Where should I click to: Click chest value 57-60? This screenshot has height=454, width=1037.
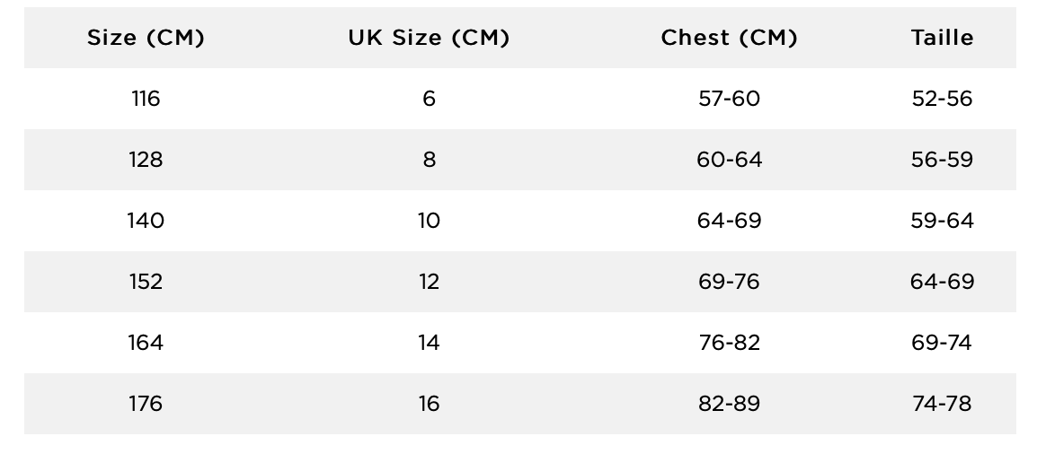click(x=729, y=99)
